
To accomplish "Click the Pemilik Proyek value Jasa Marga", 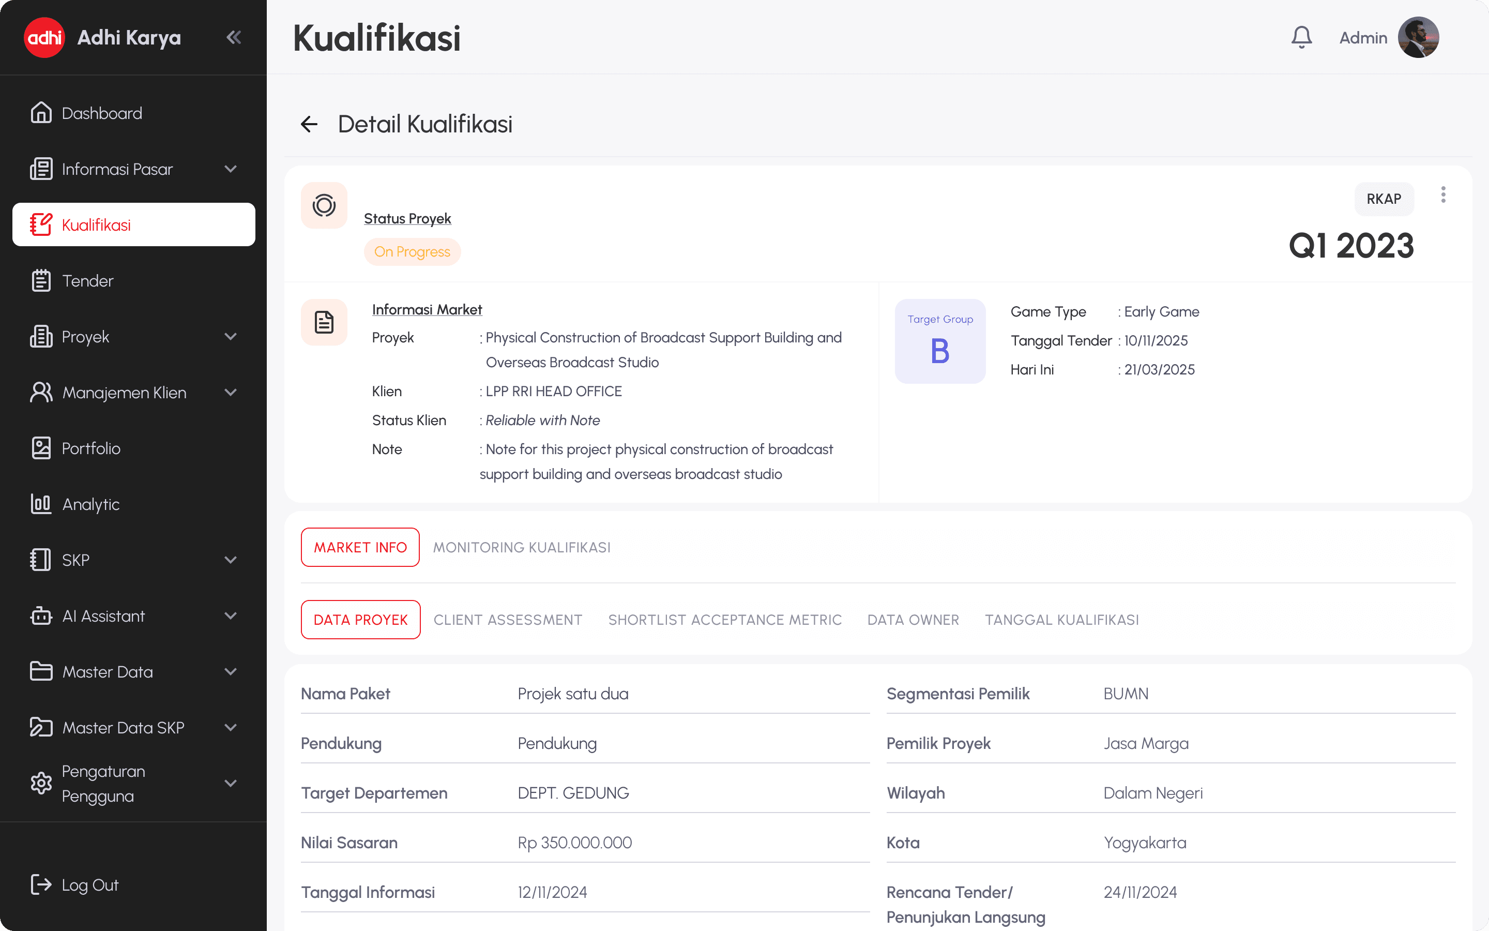I will [1146, 743].
